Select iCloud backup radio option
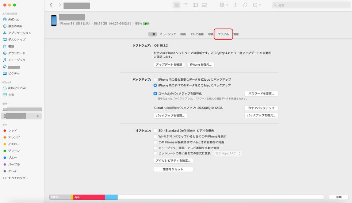This screenshot has height=203, width=352. click(155, 80)
